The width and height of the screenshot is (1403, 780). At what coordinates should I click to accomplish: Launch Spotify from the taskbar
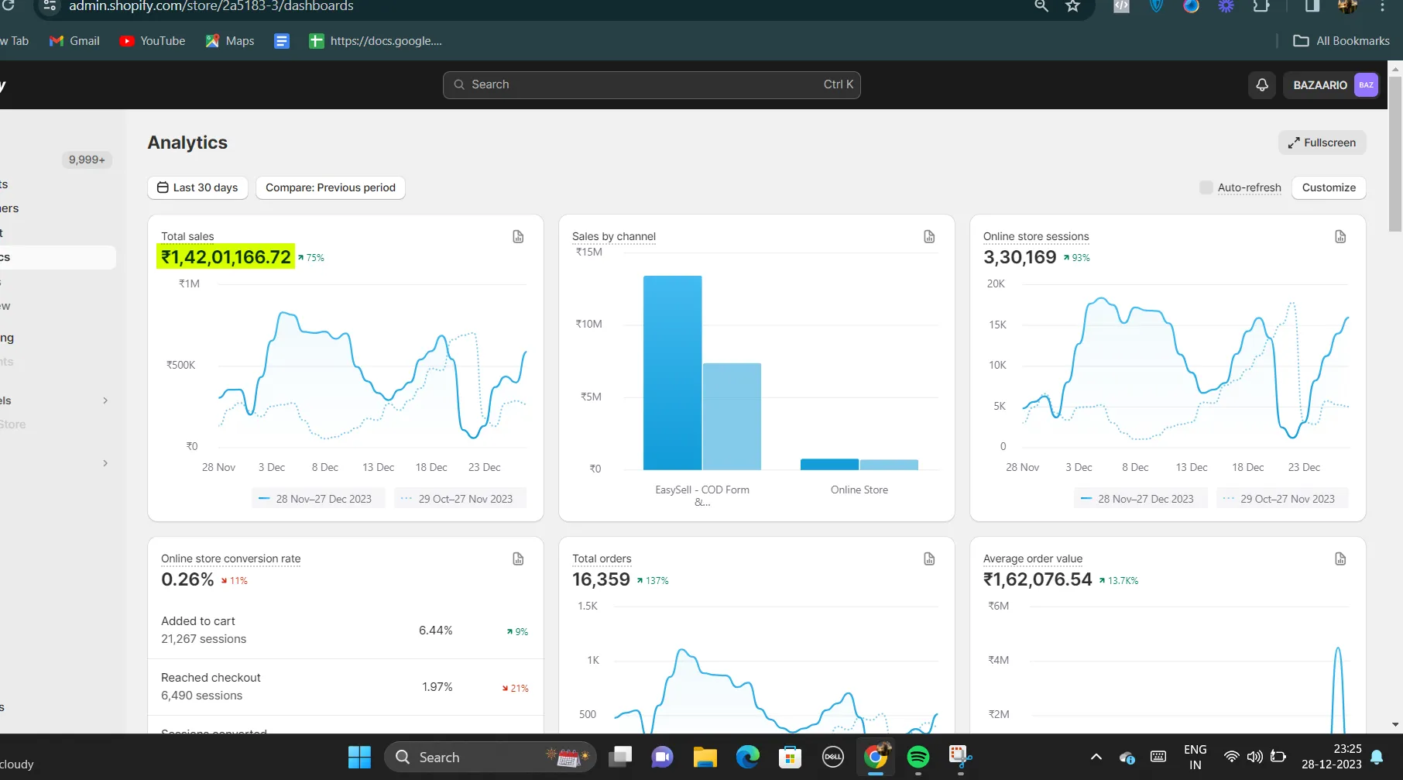click(x=918, y=757)
